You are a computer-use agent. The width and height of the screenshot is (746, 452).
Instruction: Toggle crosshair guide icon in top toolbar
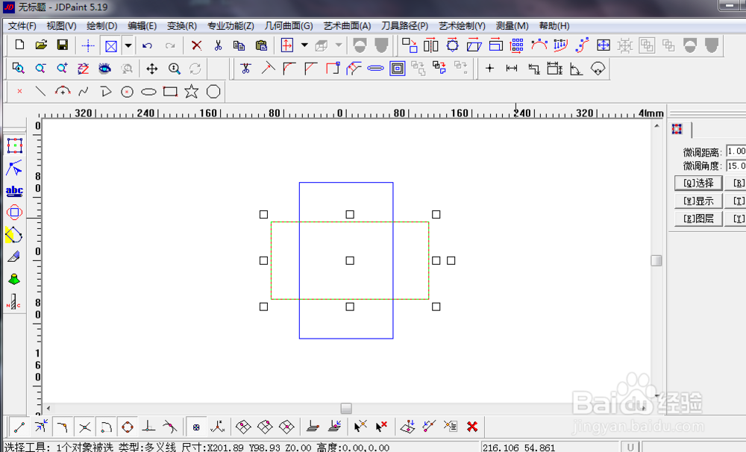click(x=88, y=46)
